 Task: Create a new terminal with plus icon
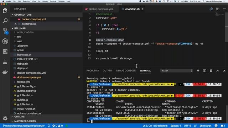pos(198,71)
